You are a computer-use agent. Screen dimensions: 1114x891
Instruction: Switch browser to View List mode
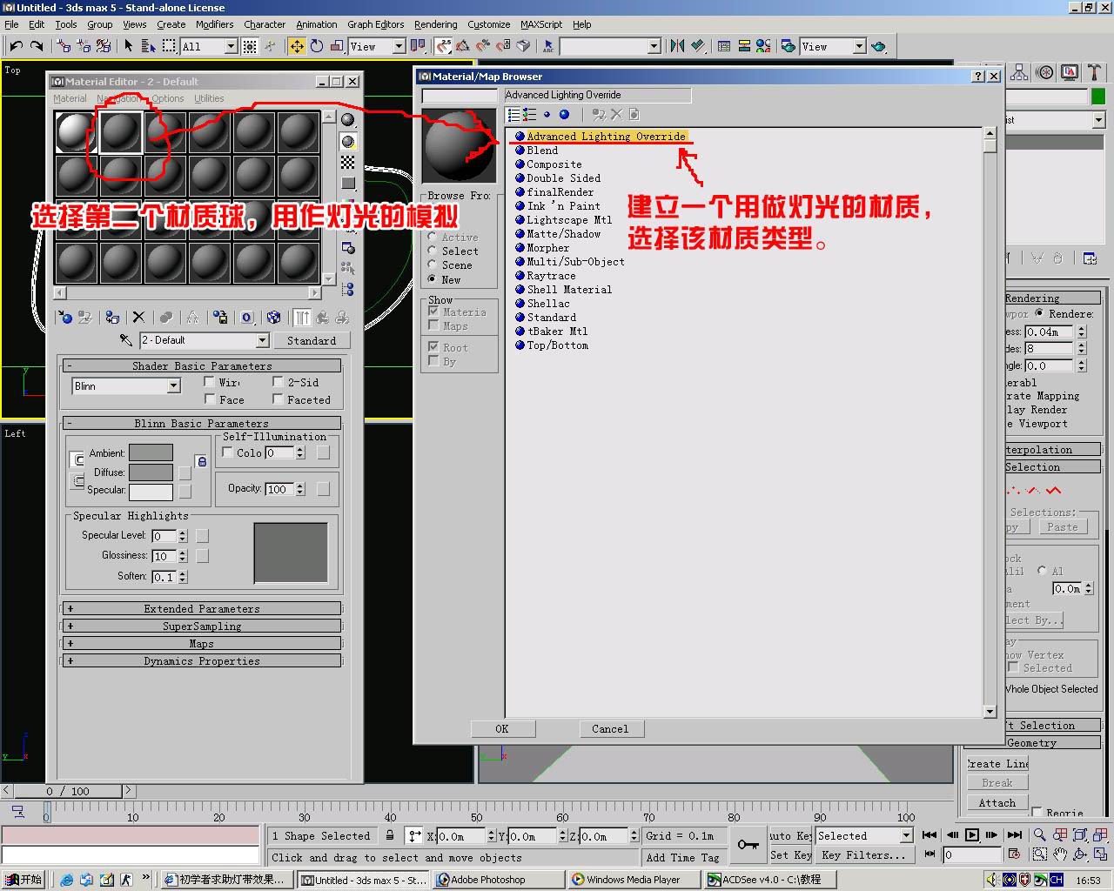coord(513,114)
